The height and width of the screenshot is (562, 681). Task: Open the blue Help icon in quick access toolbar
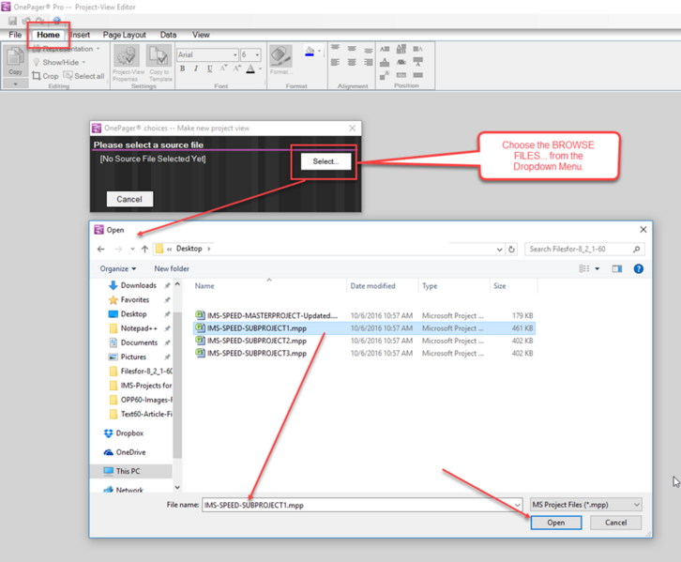pos(57,21)
